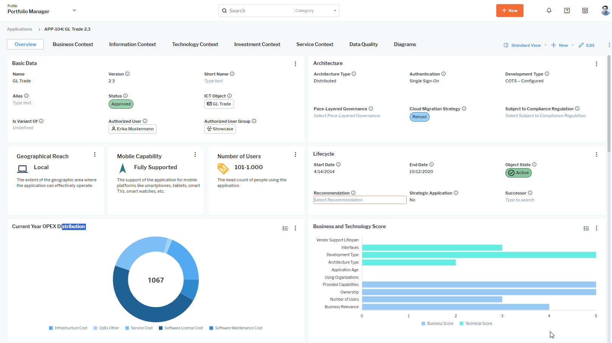The width and height of the screenshot is (612, 343).
Task: Open the Lifecycle panel three-dot menu
Action: pyautogui.click(x=596, y=155)
